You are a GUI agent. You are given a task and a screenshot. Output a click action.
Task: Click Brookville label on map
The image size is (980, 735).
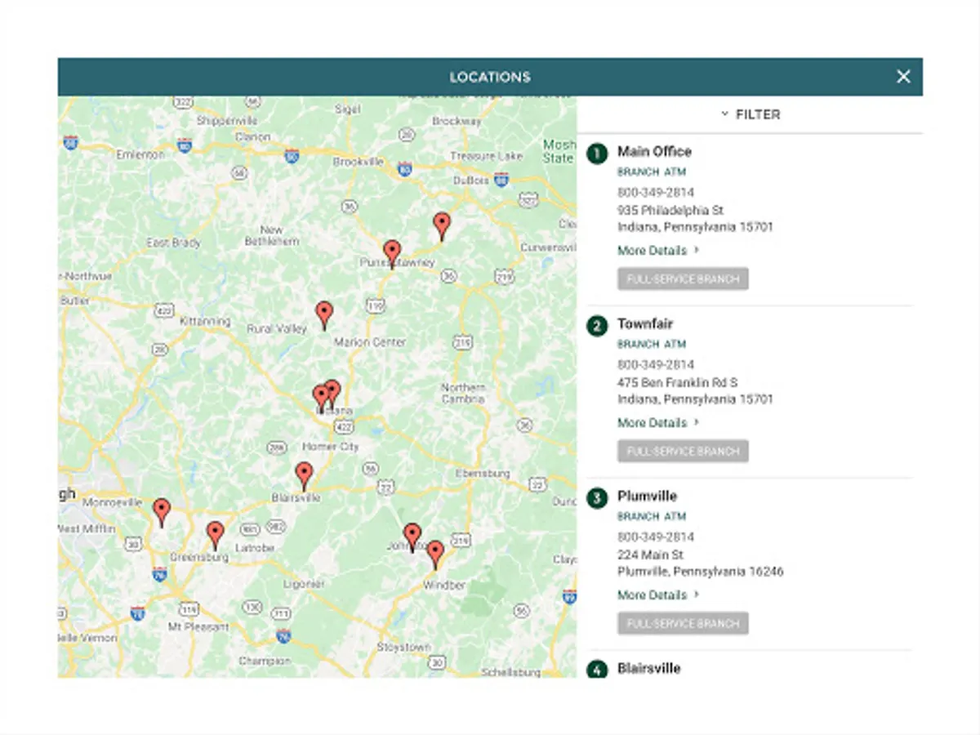tap(358, 162)
